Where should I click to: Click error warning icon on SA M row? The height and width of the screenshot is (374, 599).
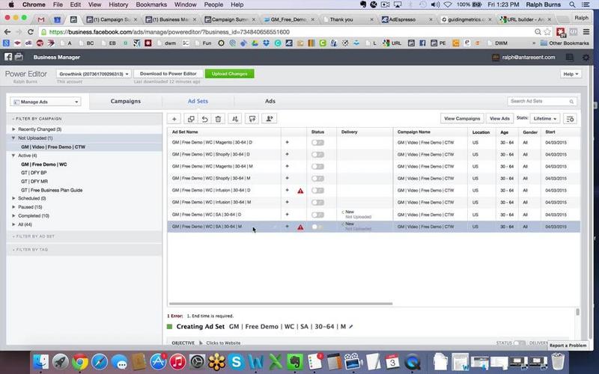click(300, 227)
